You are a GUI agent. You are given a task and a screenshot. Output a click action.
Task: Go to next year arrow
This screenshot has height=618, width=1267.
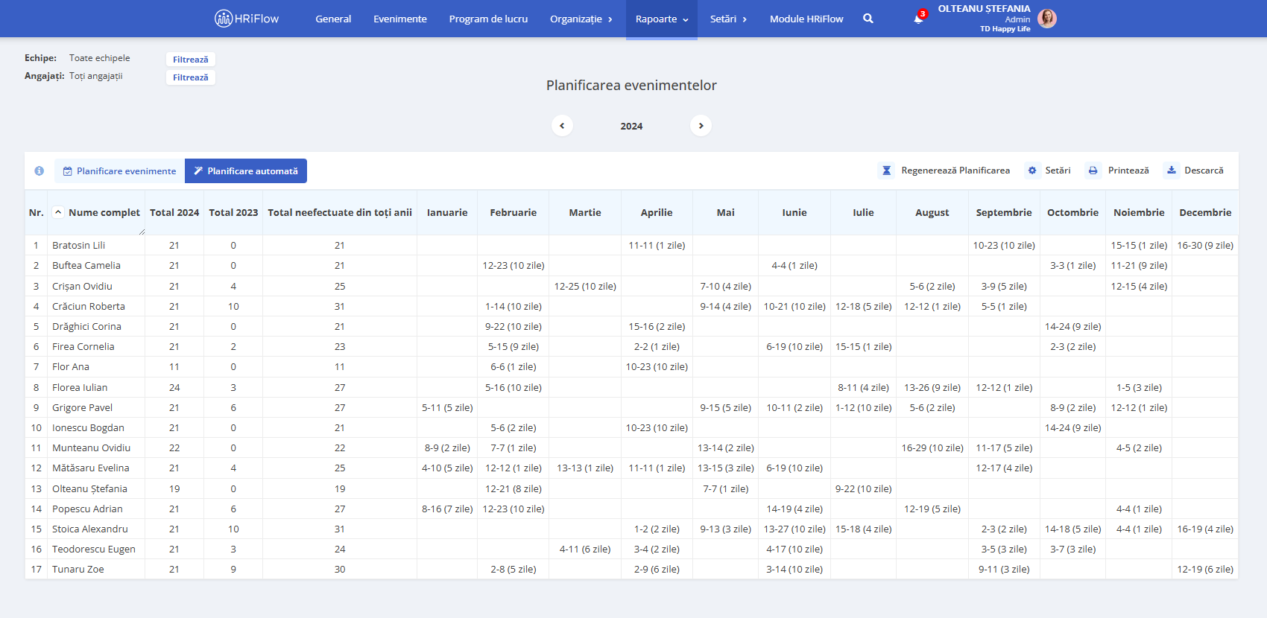pyautogui.click(x=701, y=126)
